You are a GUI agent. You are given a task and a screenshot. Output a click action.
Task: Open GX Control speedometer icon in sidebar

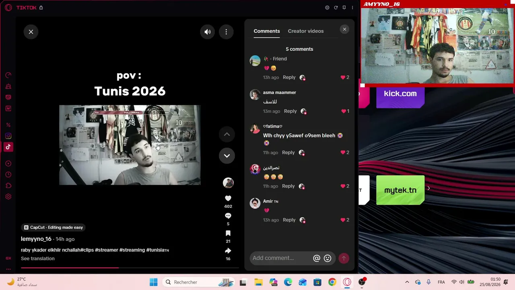tap(8, 75)
